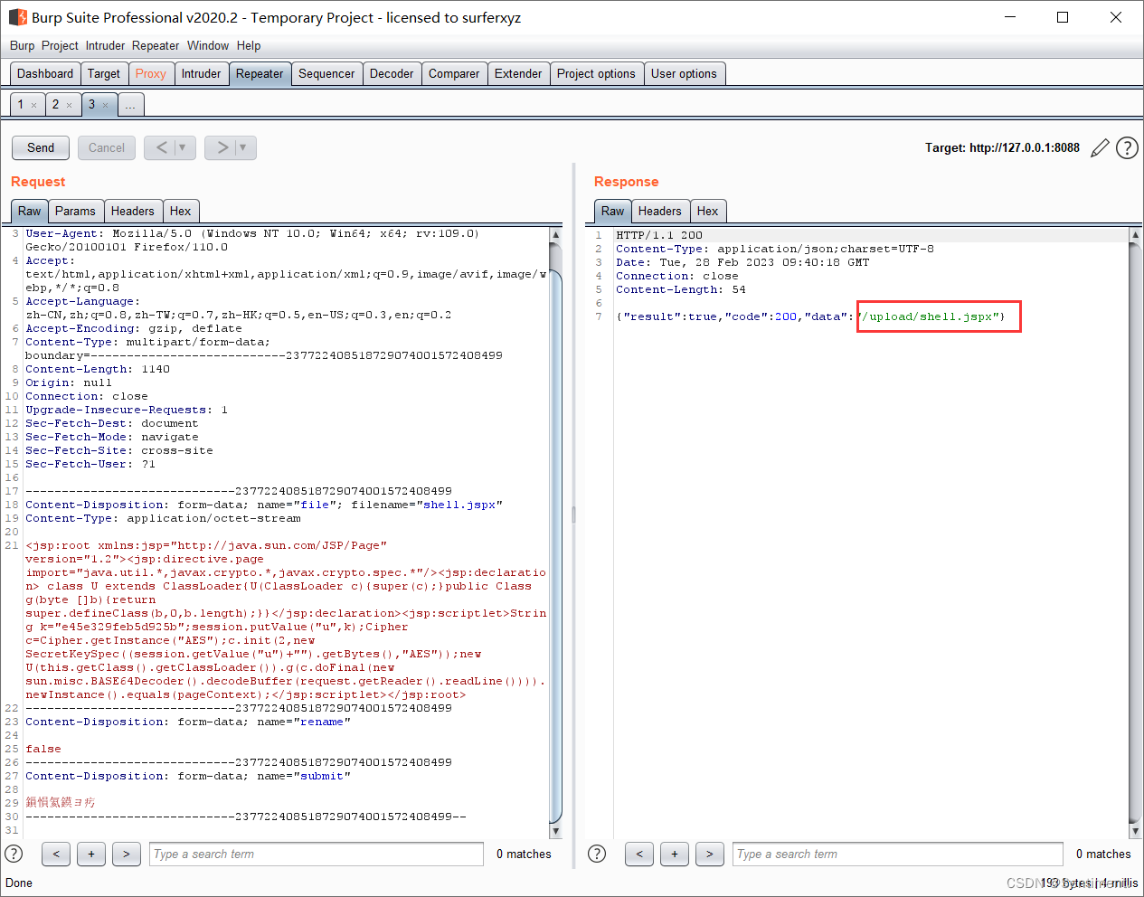Open the Window menu
The image size is (1144, 897).
point(208,45)
